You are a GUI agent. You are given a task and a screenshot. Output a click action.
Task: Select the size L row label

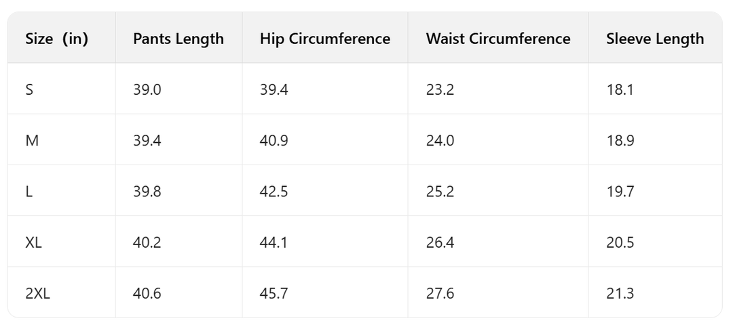[x=29, y=192]
